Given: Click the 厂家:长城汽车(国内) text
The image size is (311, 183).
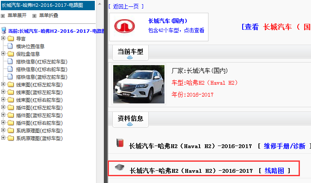Looking at the screenshot, I should click(200, 71).
